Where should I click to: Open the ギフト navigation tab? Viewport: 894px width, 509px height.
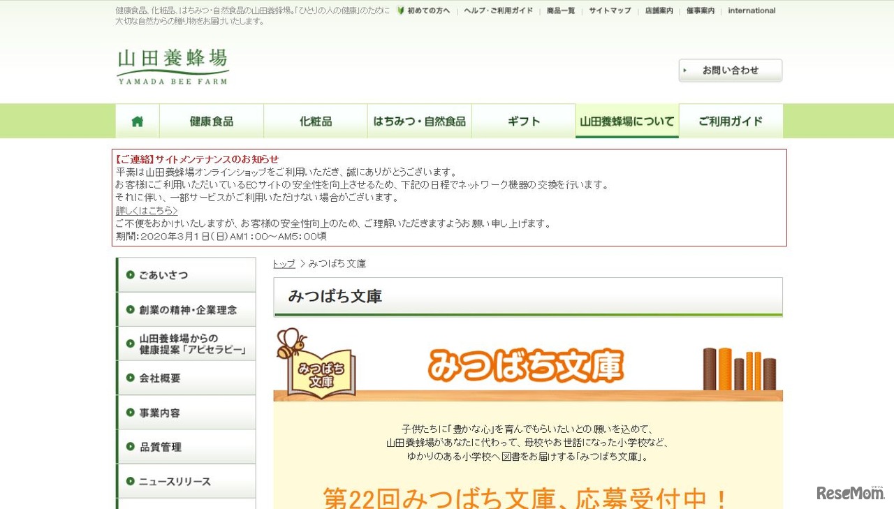pos(524,121)
